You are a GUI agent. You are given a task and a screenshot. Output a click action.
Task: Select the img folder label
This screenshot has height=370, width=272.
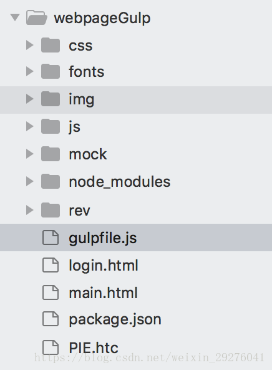[82, 100]
